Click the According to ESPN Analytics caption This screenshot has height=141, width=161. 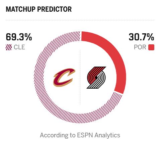click(x=80, y=135)
